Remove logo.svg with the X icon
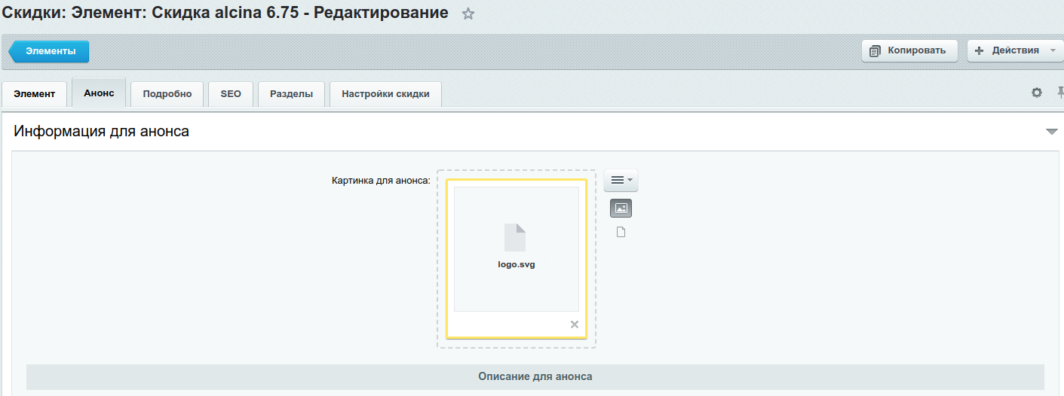Image resolution: width=1064 pixels, height=396 pixels. tap(575, 324)
